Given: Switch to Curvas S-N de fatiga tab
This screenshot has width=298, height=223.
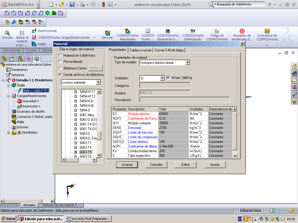Looking at the screenshot, I should (x=169, y=50).
